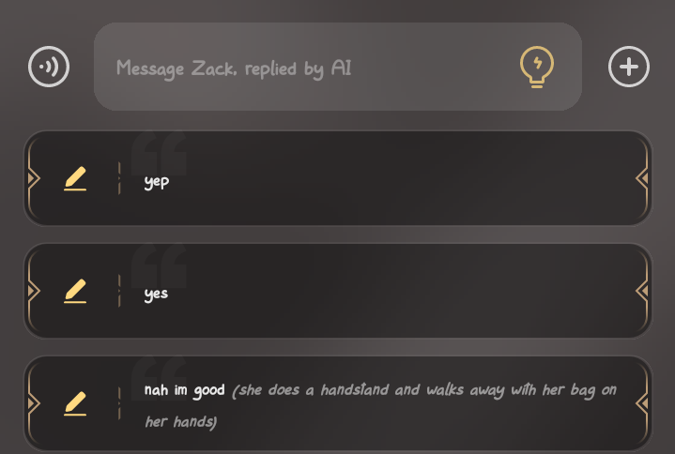675x454 pixels.
Task: Click the right arrow ornament on the "yes" card
Action: click(642, 291)
